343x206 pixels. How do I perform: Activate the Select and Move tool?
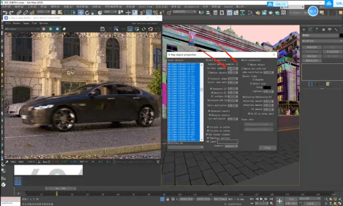coord(81,12)
